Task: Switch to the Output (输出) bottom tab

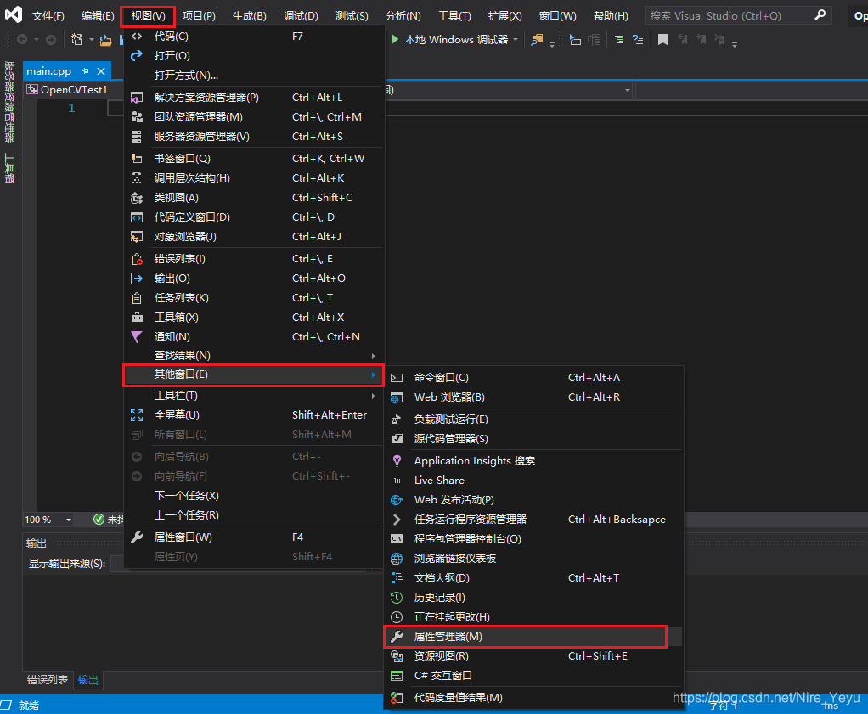Action: tap(88, 680)
